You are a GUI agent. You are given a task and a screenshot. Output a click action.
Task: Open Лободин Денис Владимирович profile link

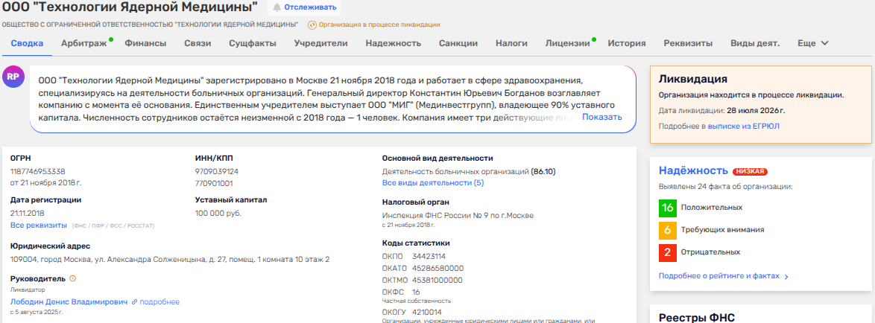click(69, 302)
